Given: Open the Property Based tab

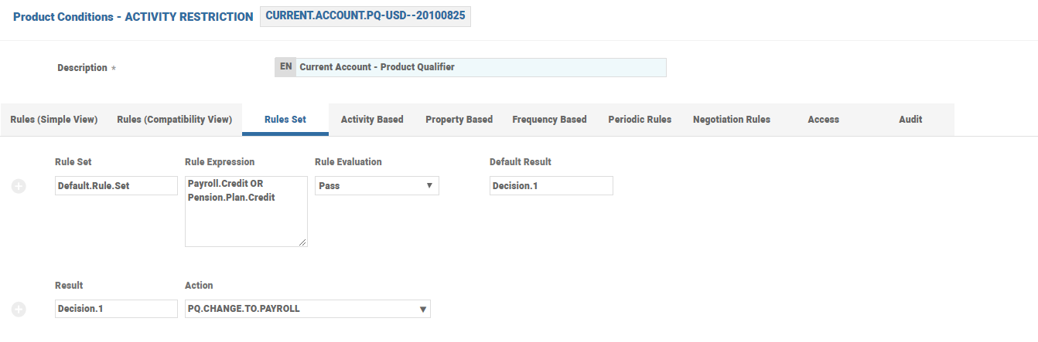Looking at the screenshot, I should pyautogui.click(x=459, y=120).
